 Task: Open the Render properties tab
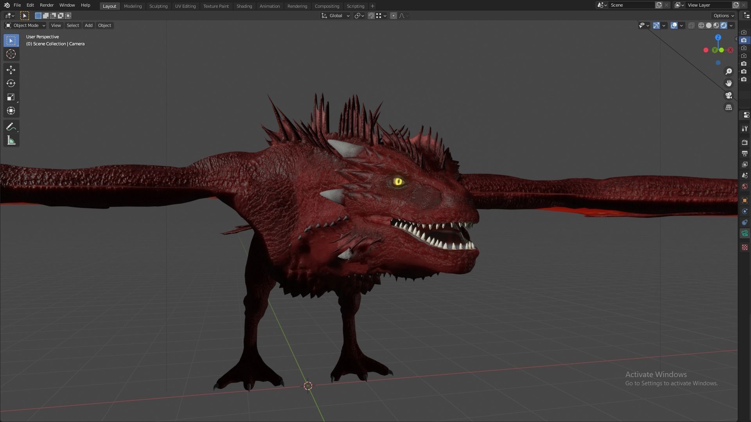pyautogui.click(x=745, y=143)
